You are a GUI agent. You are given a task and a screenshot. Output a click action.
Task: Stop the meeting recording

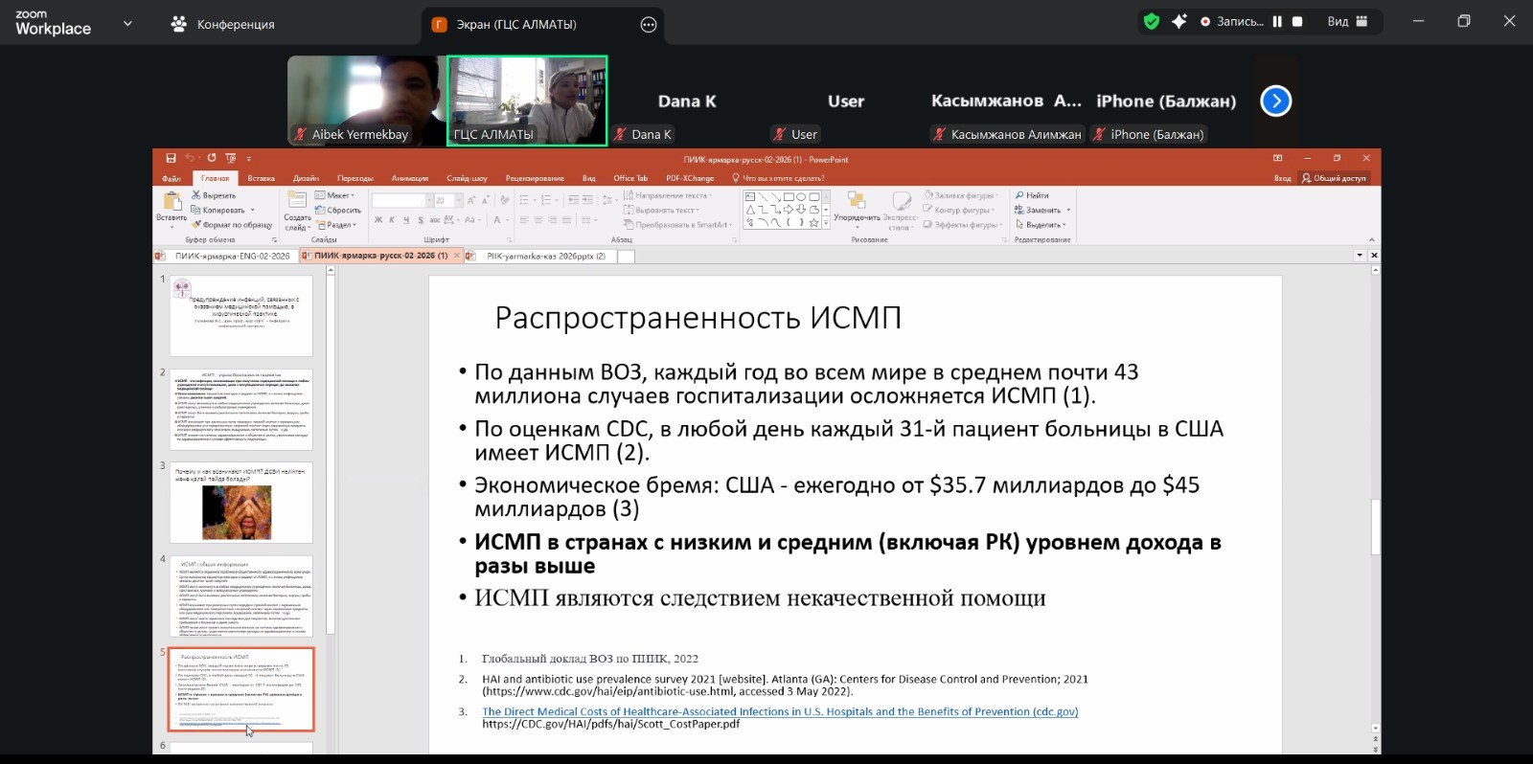(x=1297, y=22)
